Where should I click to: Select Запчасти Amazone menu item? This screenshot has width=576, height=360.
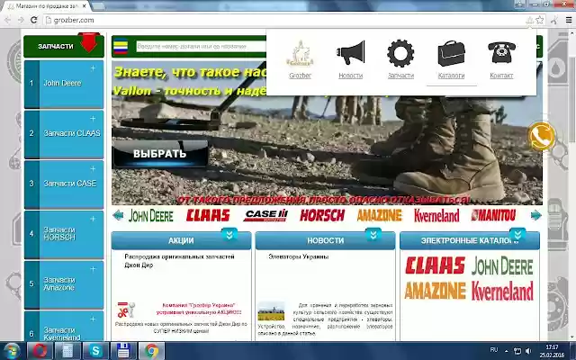pos(64,284)
